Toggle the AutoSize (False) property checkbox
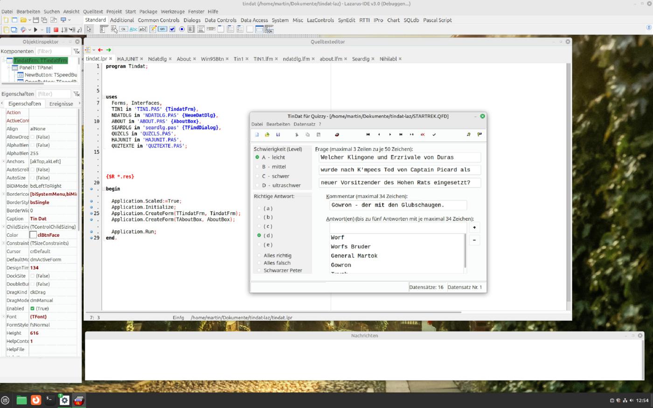Viewport: 653px width, 408px height. (x=32, y=178)
